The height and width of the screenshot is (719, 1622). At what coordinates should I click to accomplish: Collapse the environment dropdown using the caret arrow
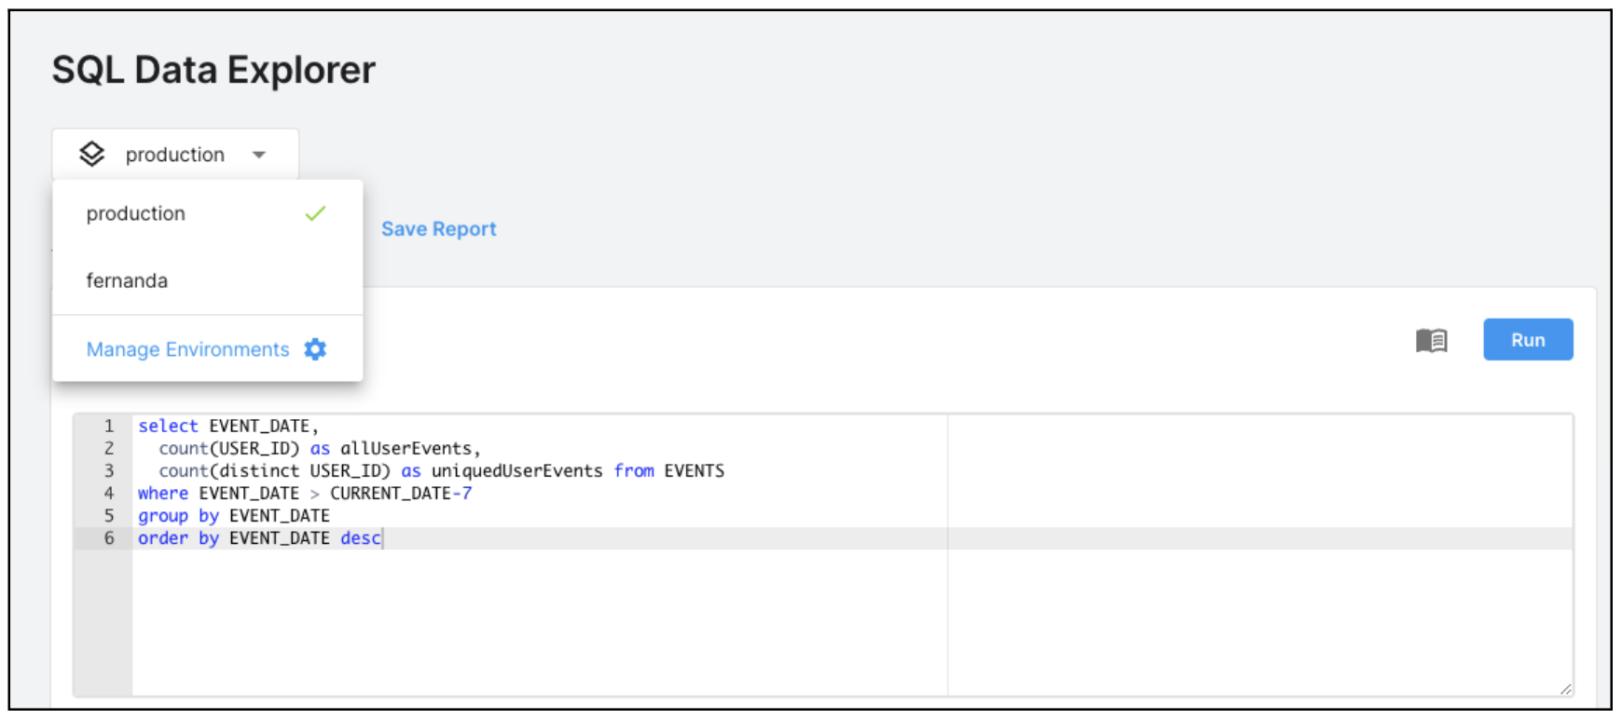(x=259, y=155)
